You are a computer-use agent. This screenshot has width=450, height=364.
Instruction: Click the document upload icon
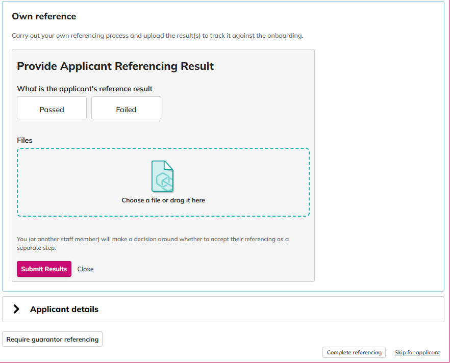(x=162, y=176)
